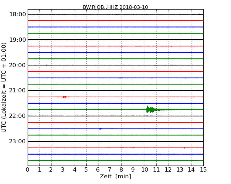Click the x-axis tick label 2
Screen dimensions: 231x184
51,170
